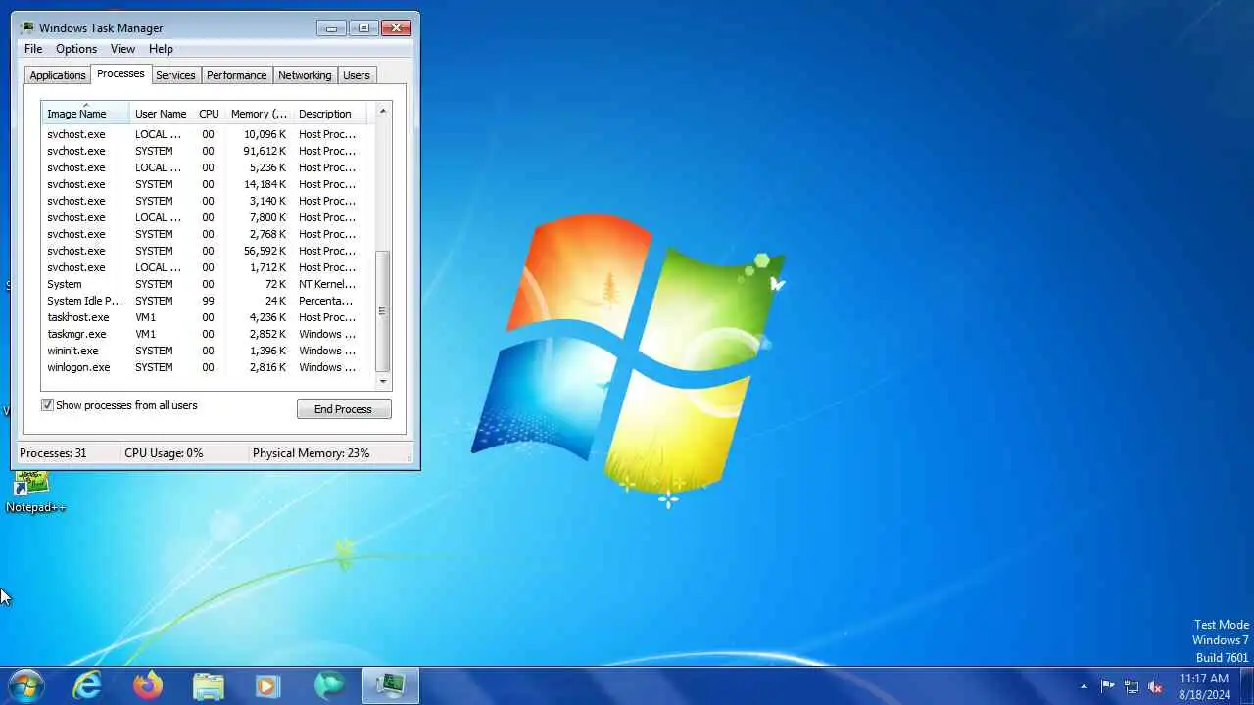Click the End Process button
The image size is (1254, 705).
click(x=344, y=409)
